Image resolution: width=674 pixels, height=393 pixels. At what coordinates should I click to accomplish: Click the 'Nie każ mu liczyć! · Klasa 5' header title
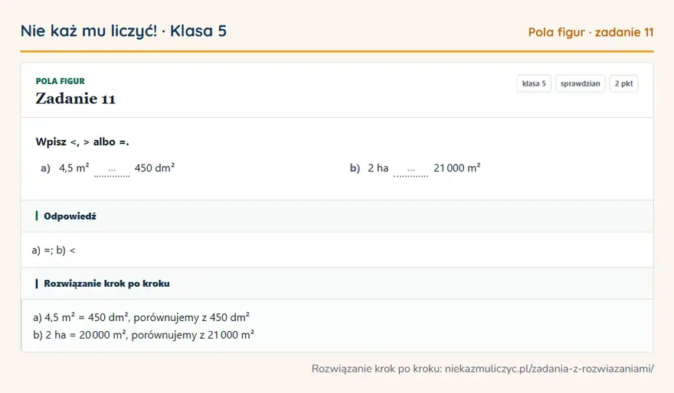point(123,31)
